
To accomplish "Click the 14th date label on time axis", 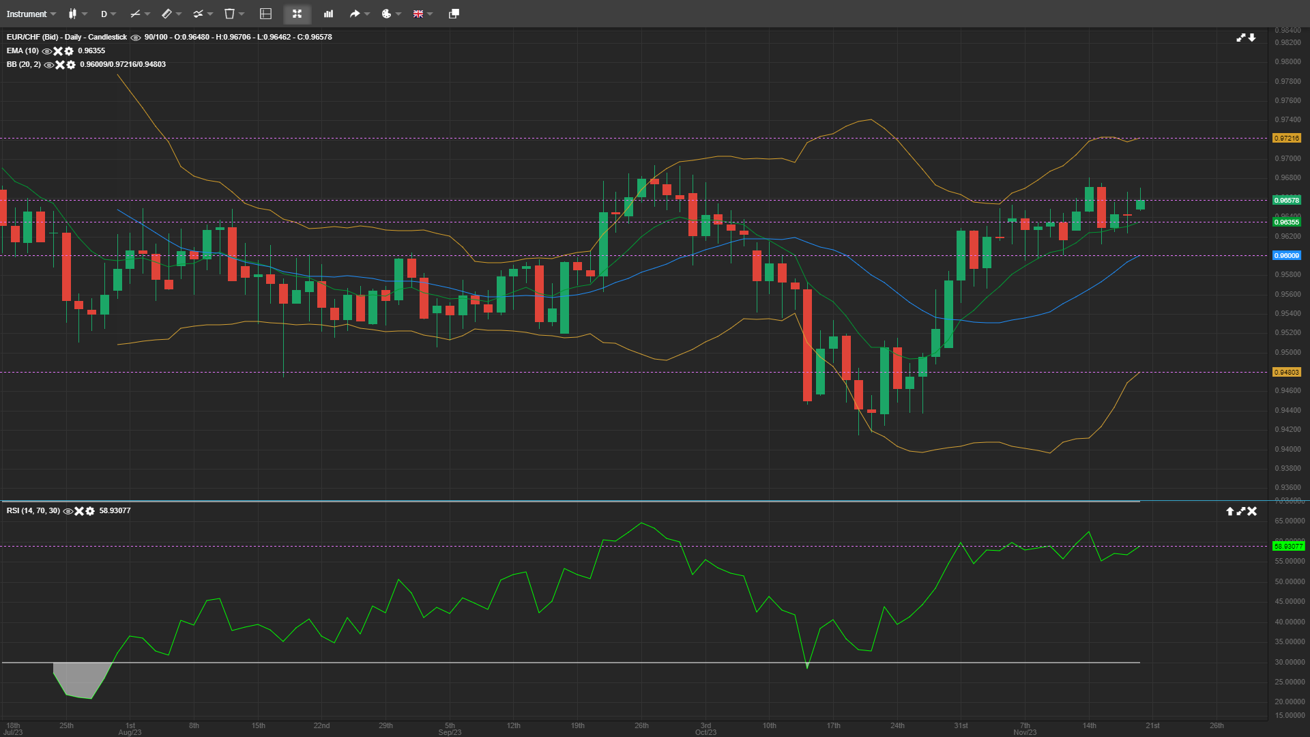I will 1089,725.
